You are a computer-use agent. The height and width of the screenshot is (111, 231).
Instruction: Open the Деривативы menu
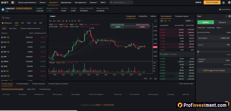pos(67,2)
